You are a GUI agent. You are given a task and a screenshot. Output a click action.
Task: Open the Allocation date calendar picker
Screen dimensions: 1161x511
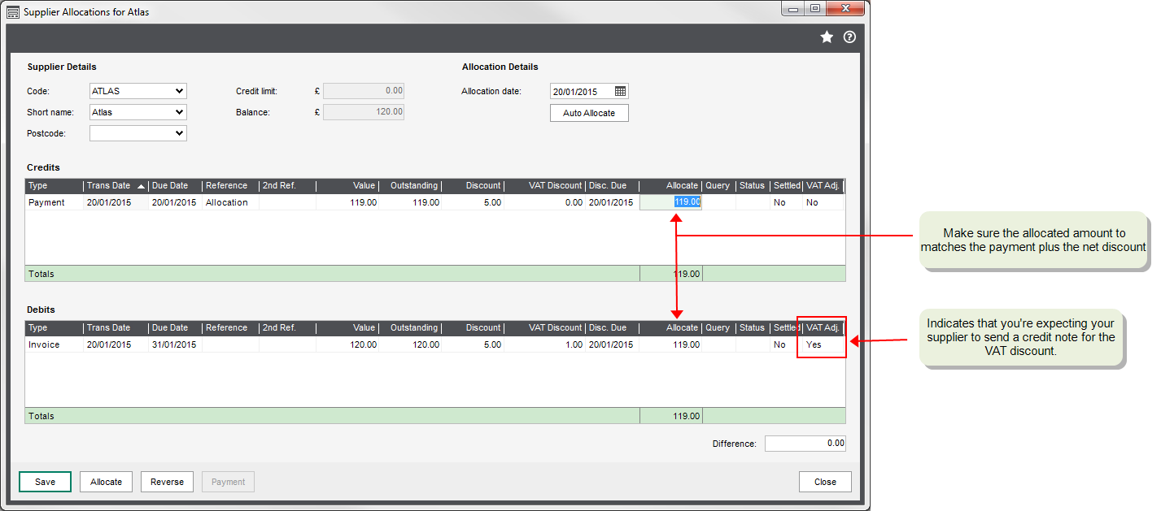(620, 92)
